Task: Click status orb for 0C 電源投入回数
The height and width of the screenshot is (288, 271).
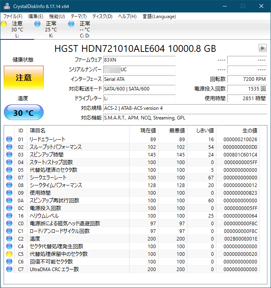Action: coord(9,208)
